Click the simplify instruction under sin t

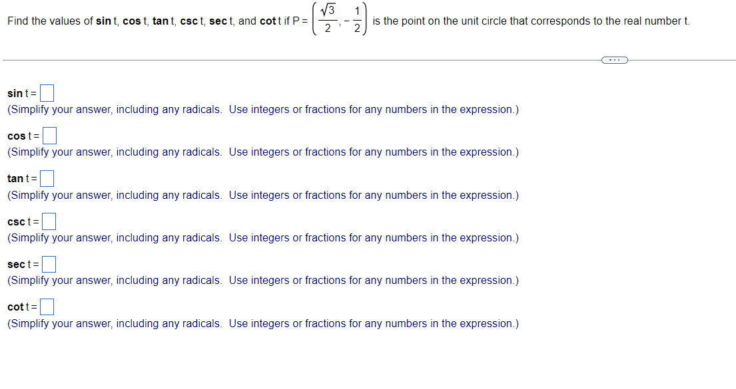262,109
